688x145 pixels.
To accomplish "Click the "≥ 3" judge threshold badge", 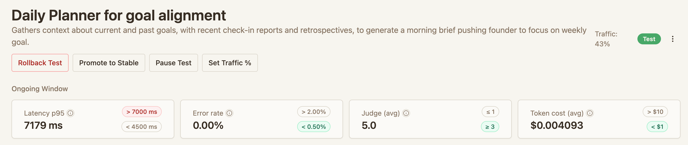I will coord(490,126).
